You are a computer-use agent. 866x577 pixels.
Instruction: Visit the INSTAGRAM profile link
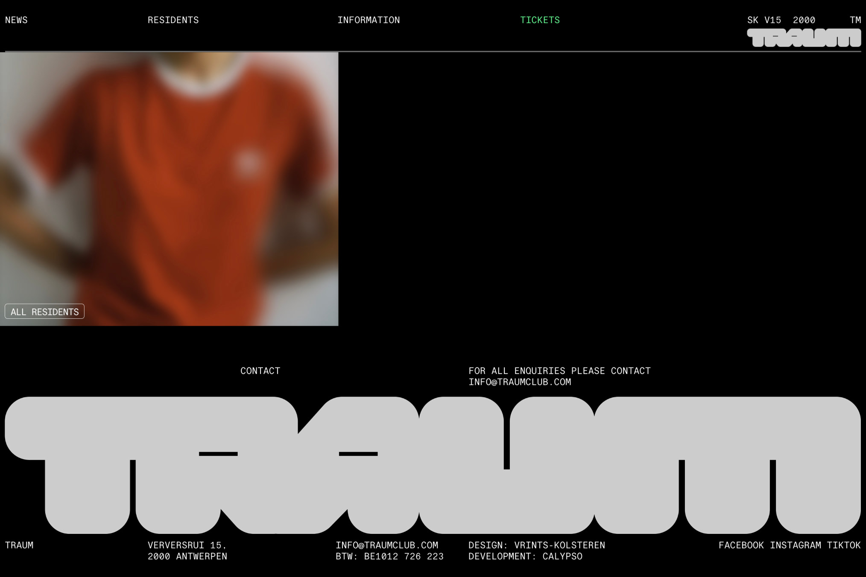[x=795, y=545]
